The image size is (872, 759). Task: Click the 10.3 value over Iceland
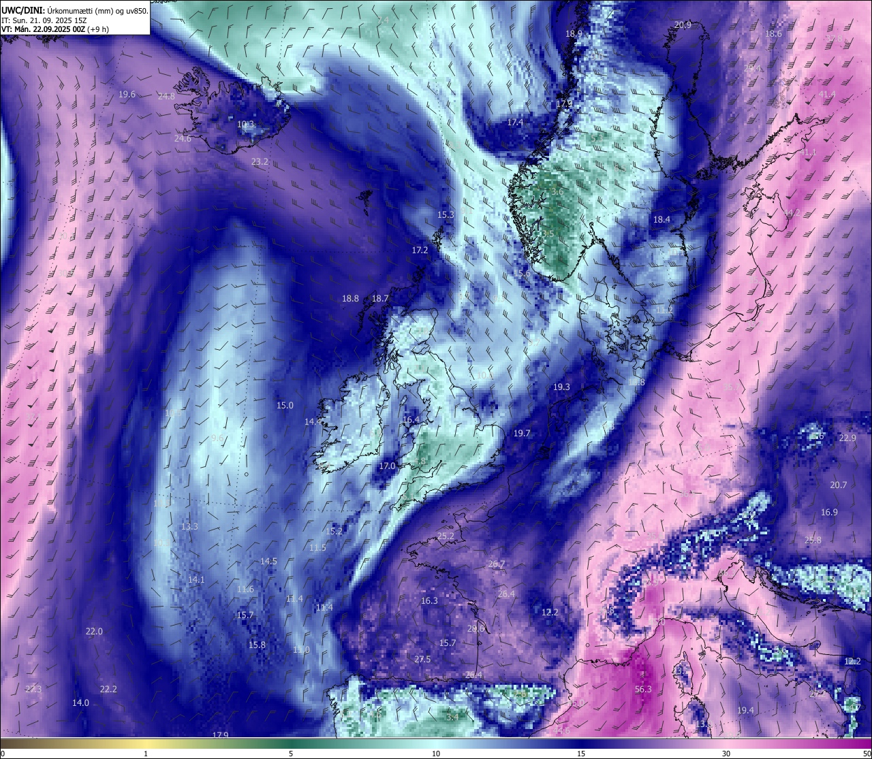[246, 125]
